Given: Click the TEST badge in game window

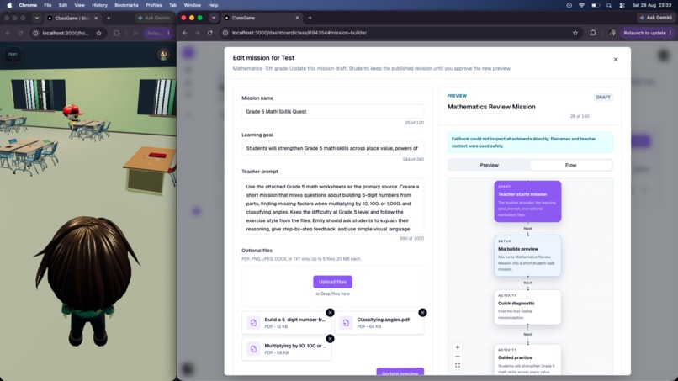Looking at the screenshot, I should [x=13, y=55].
